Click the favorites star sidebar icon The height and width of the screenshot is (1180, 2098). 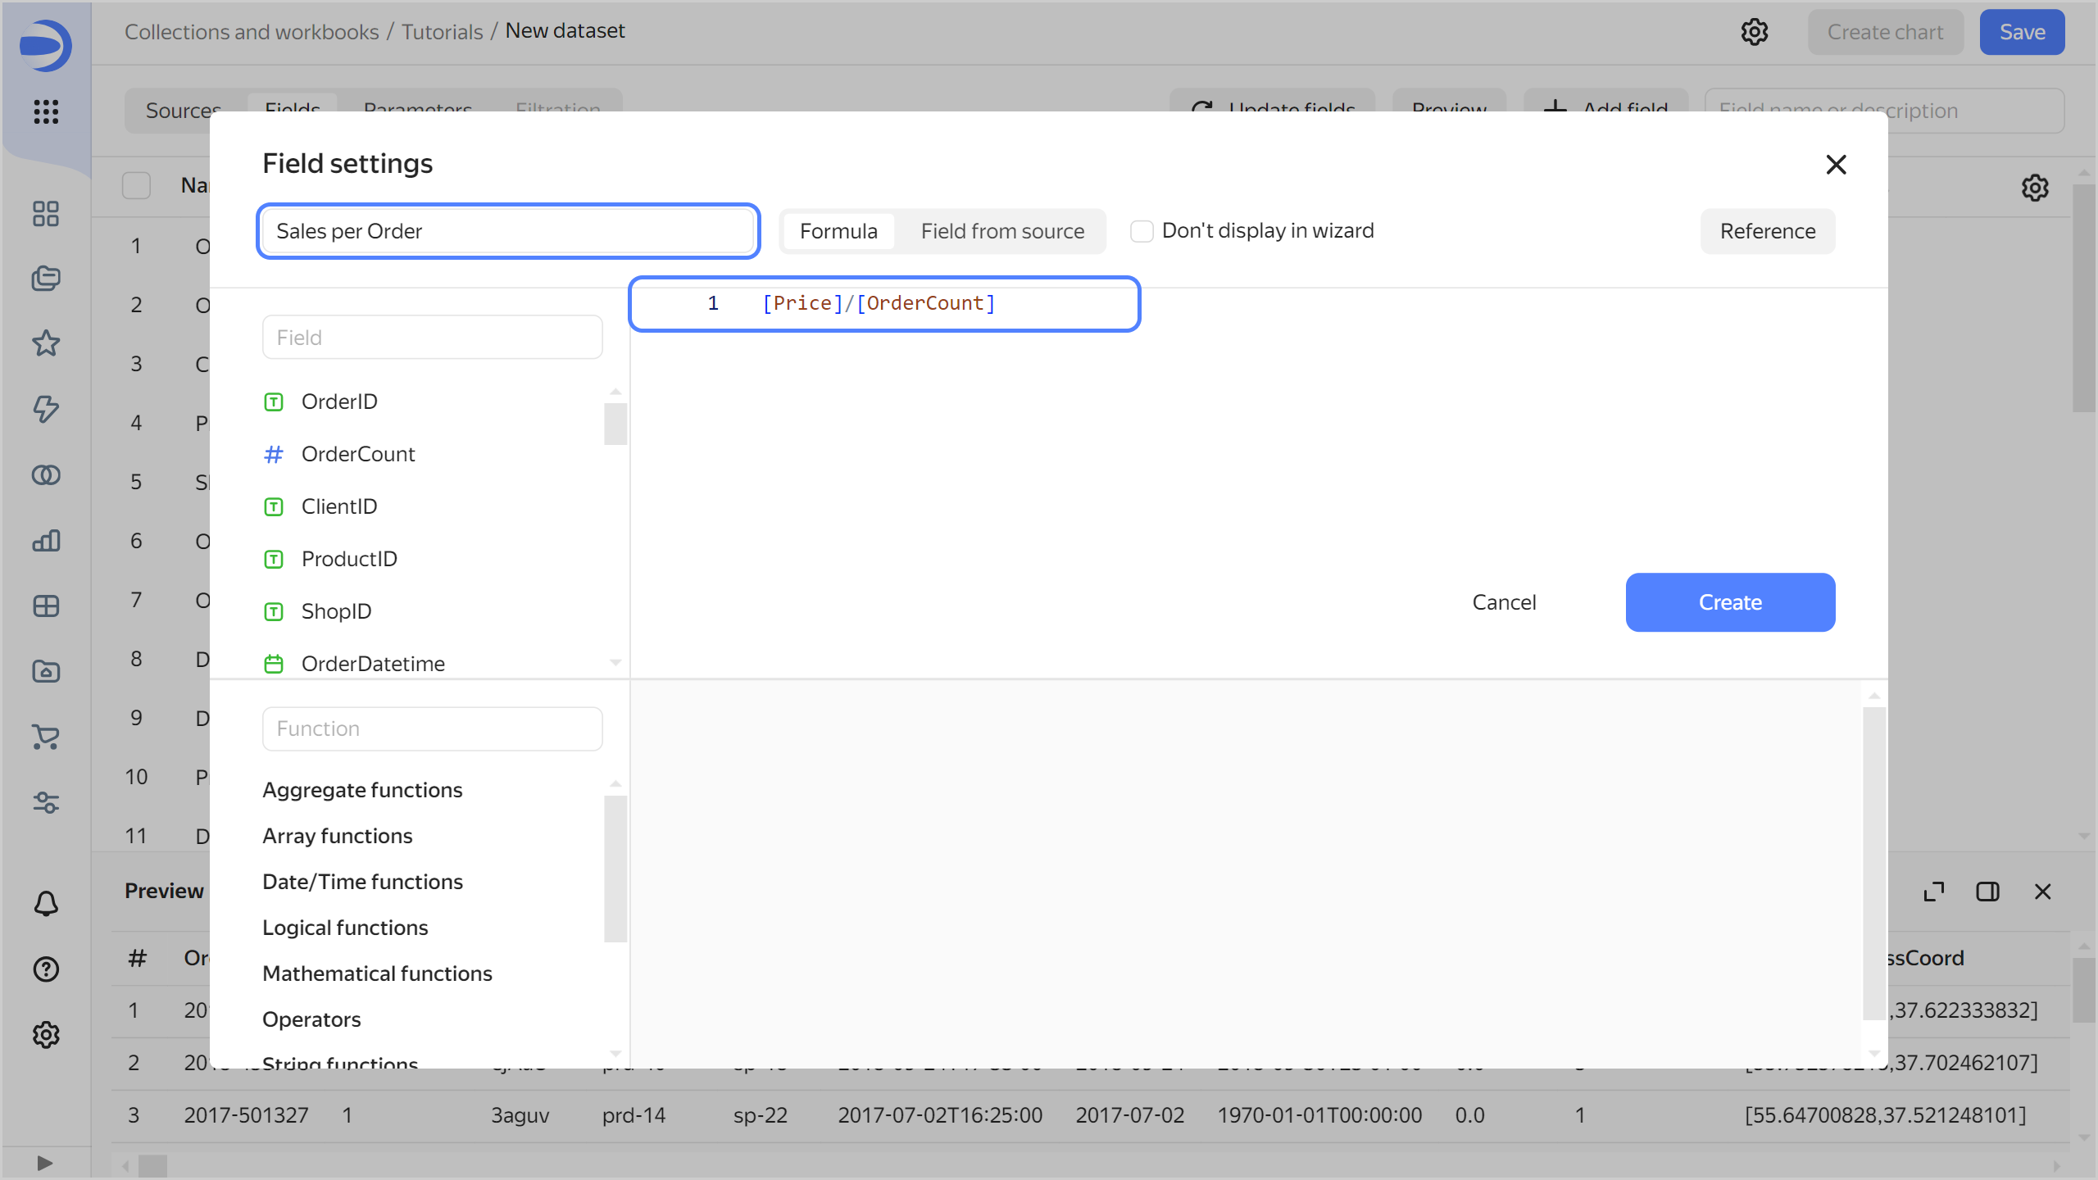coord(46,343)
